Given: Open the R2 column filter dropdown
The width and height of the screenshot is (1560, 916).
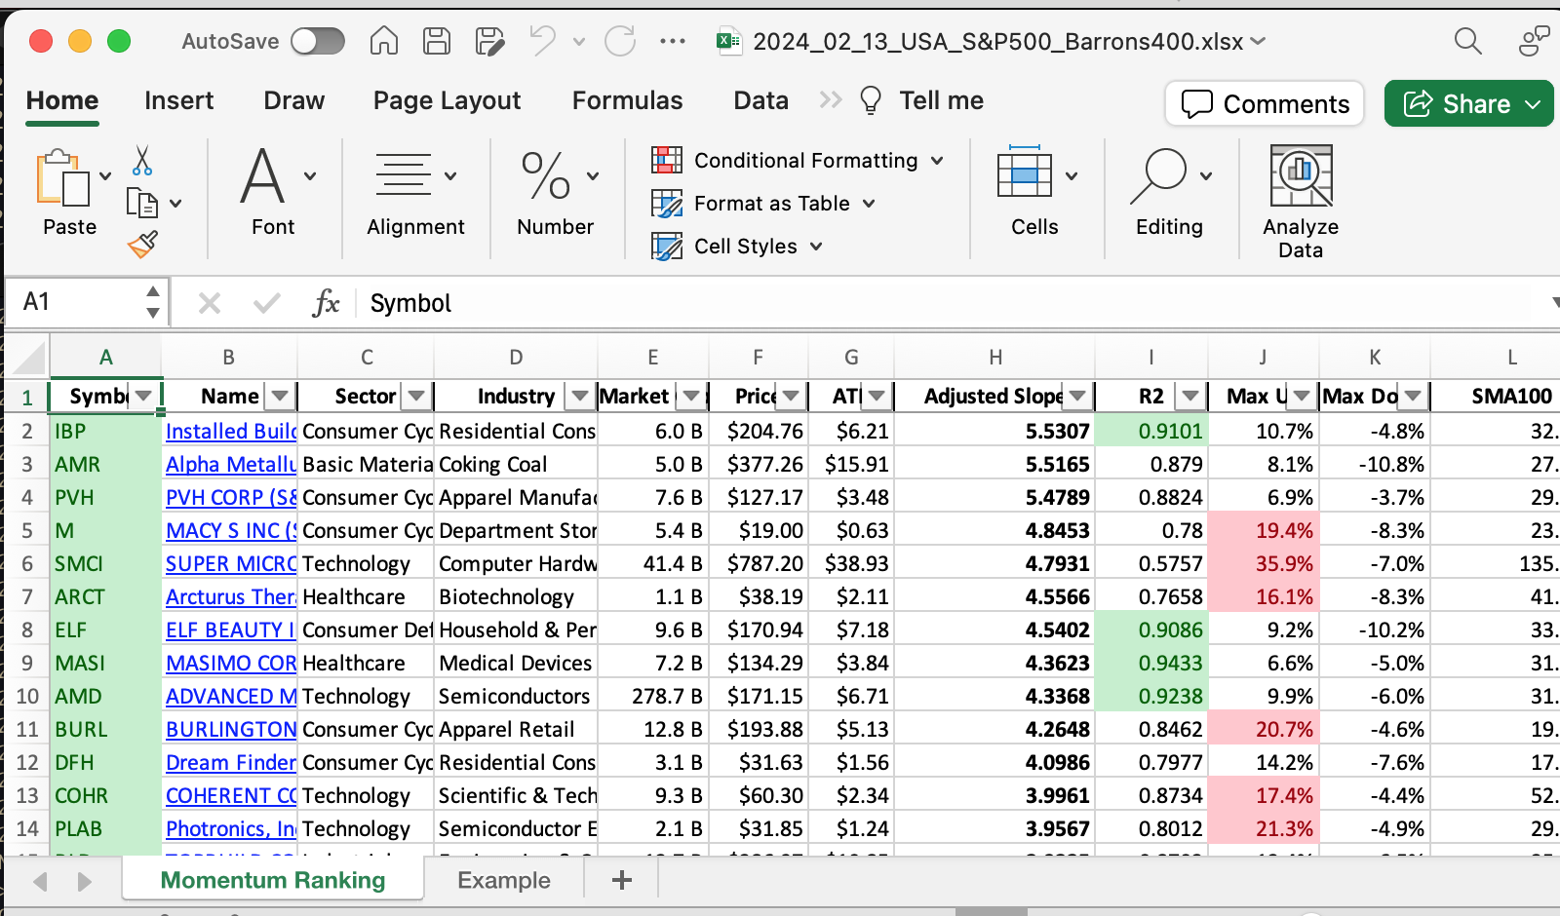Looking at the screenshot, I should pyautogui.click(x=1189, y=396).
